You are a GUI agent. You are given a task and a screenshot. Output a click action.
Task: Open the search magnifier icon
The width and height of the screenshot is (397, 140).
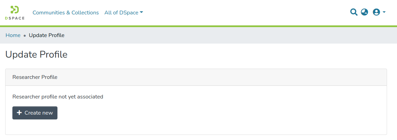click(x=354, y=12)
